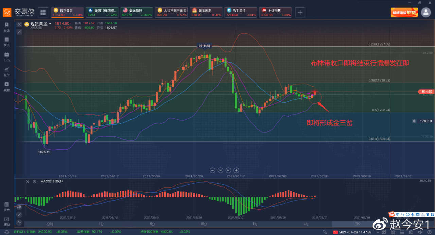Jump chart to latest bar button
Viewport: 435px width, 235px height.
tap(228, 170)
